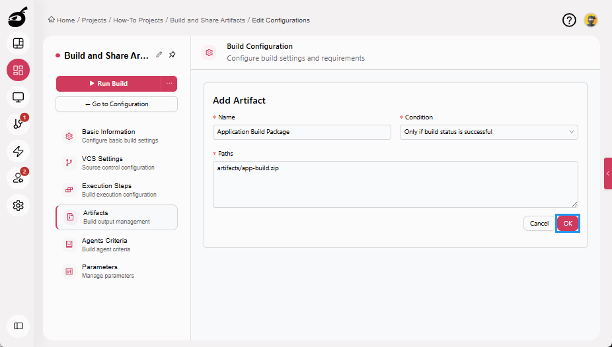This screenshot has width=612, height=347.
Task: Click the app logo in the sidebar
Action: [x=18, y=17]
